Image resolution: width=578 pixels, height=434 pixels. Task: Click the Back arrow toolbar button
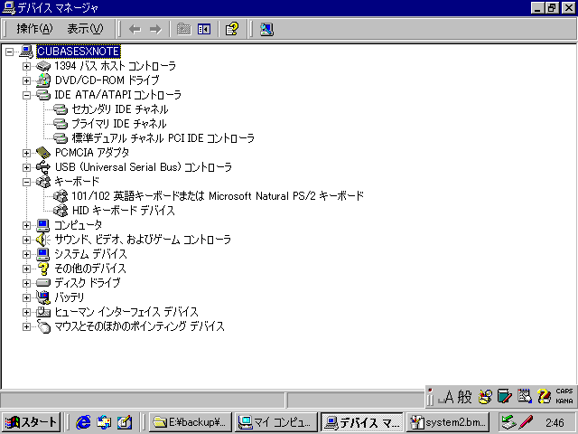coord(135,29)
